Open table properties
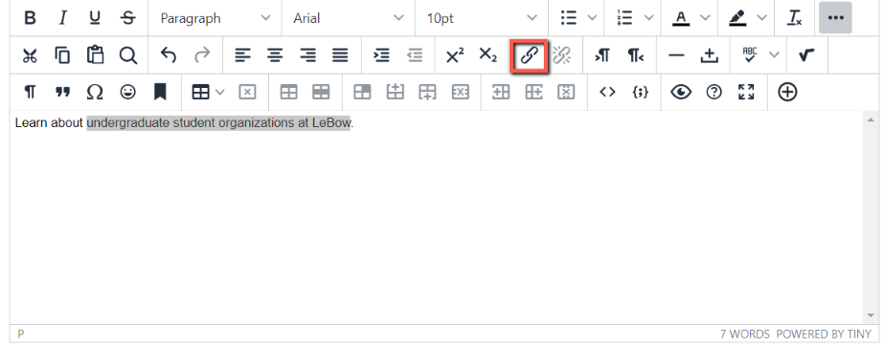884x347 pixels. tap(288, 92)
